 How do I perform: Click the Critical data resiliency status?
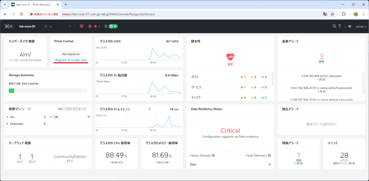[230, 131]
